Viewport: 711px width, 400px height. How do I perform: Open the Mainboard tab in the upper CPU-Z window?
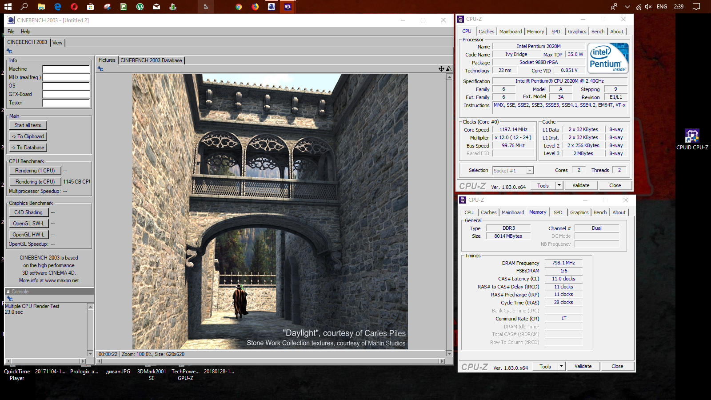[x=511, y=32]
